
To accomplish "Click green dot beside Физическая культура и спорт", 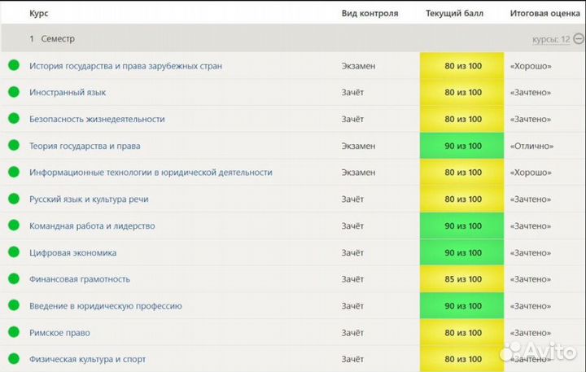I will [13, 359].
